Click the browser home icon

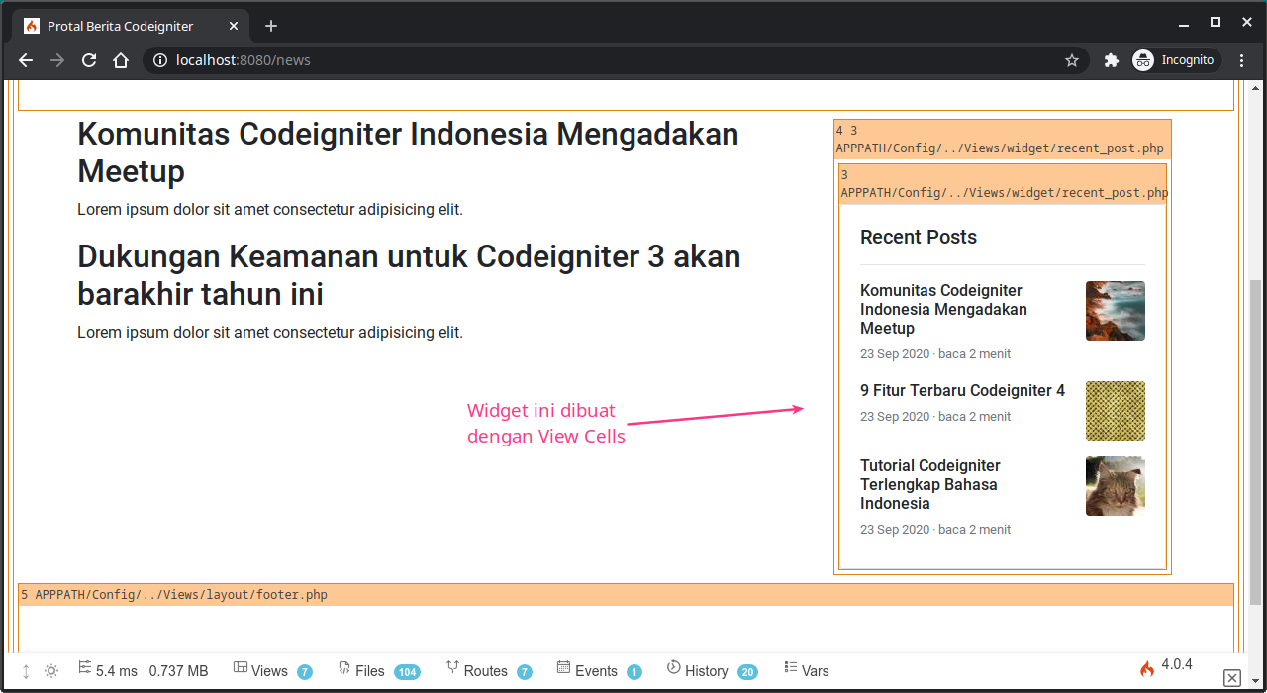tap(121, 60)
